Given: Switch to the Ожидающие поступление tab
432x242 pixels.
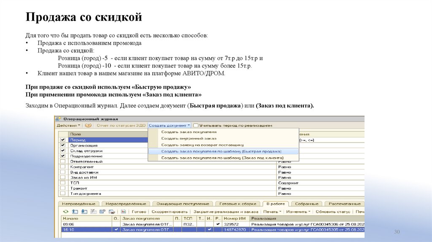Looking at the screenshot, I should (183, 204).
